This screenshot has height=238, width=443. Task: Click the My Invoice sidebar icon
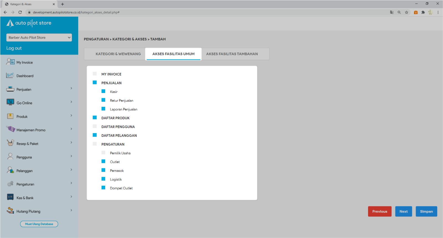coord(11,62)
